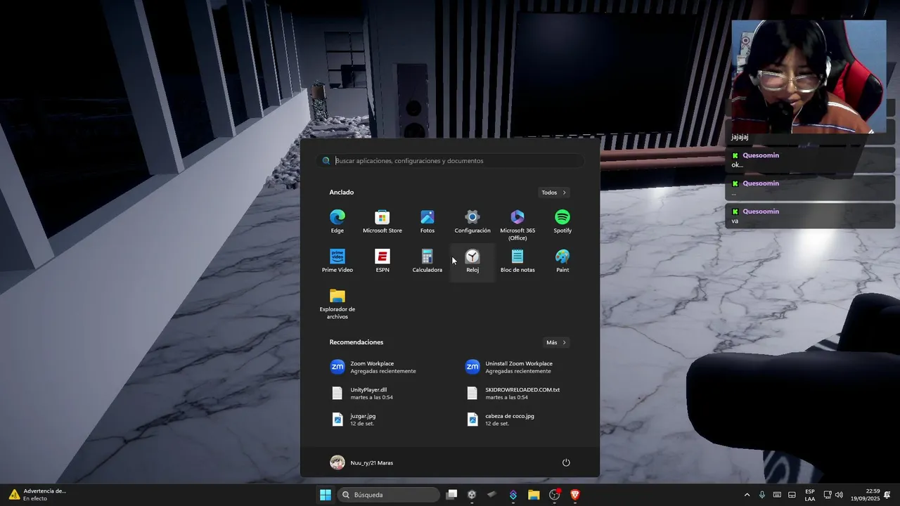The width and height of the screenshot is (900, 506).
Task: Open Configuración settings app
Action: [472, 221]
